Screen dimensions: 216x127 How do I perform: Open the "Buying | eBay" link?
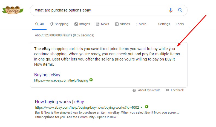[x=47, y=75]
